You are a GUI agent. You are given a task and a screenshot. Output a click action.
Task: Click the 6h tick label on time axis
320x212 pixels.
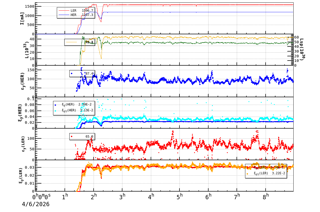[x=208, y=197]
